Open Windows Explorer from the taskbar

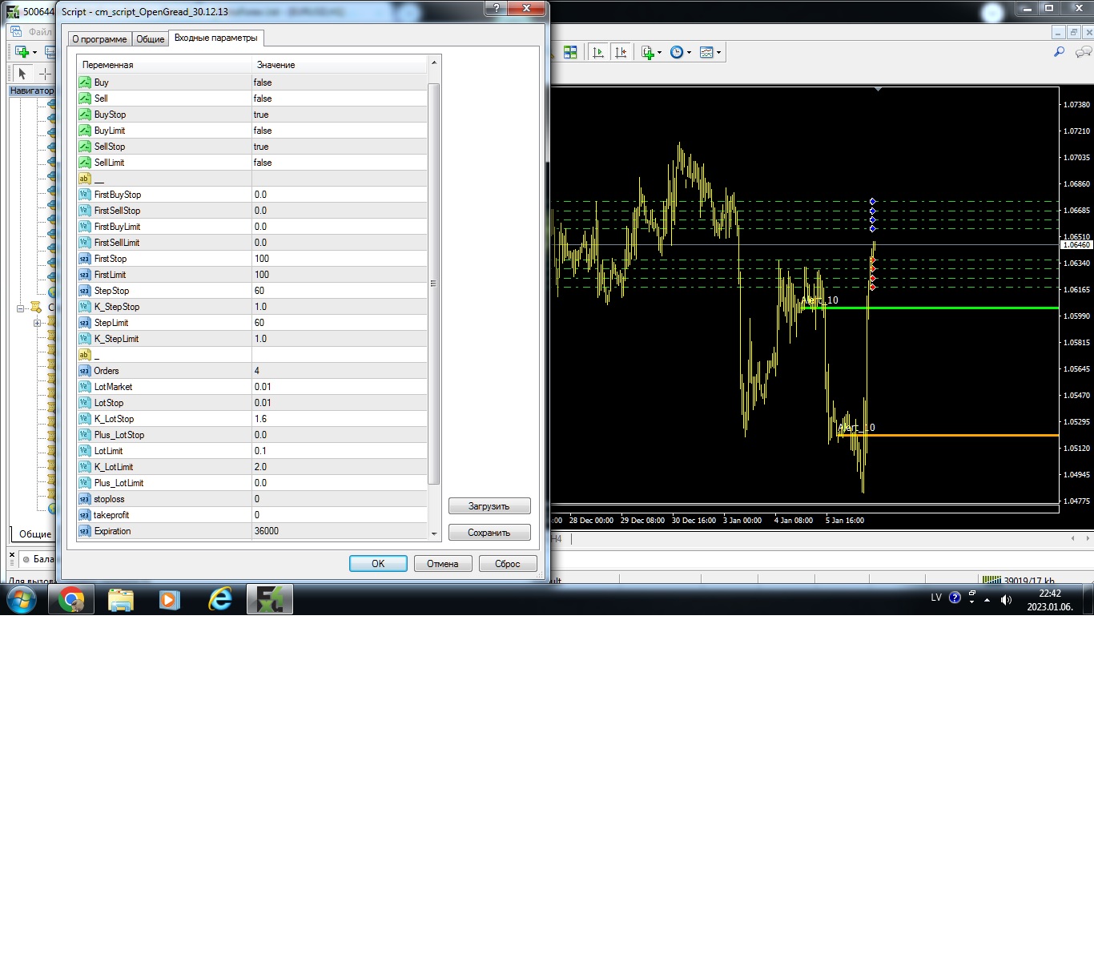pyautogui.click(x=121, y=599)
